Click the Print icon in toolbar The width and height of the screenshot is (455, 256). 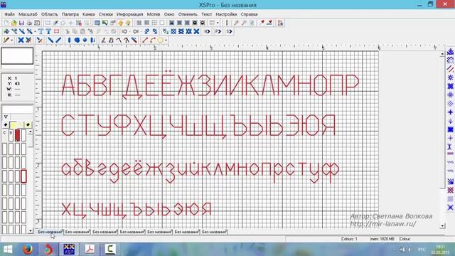click(29, 23)
